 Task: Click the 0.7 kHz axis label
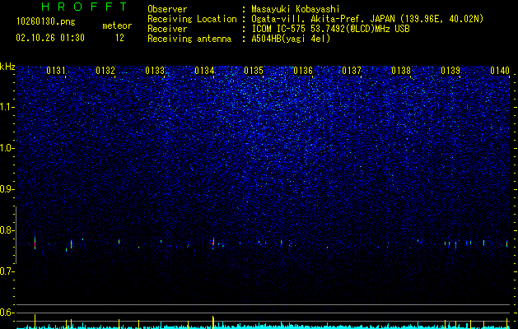[x=7, y=271]
